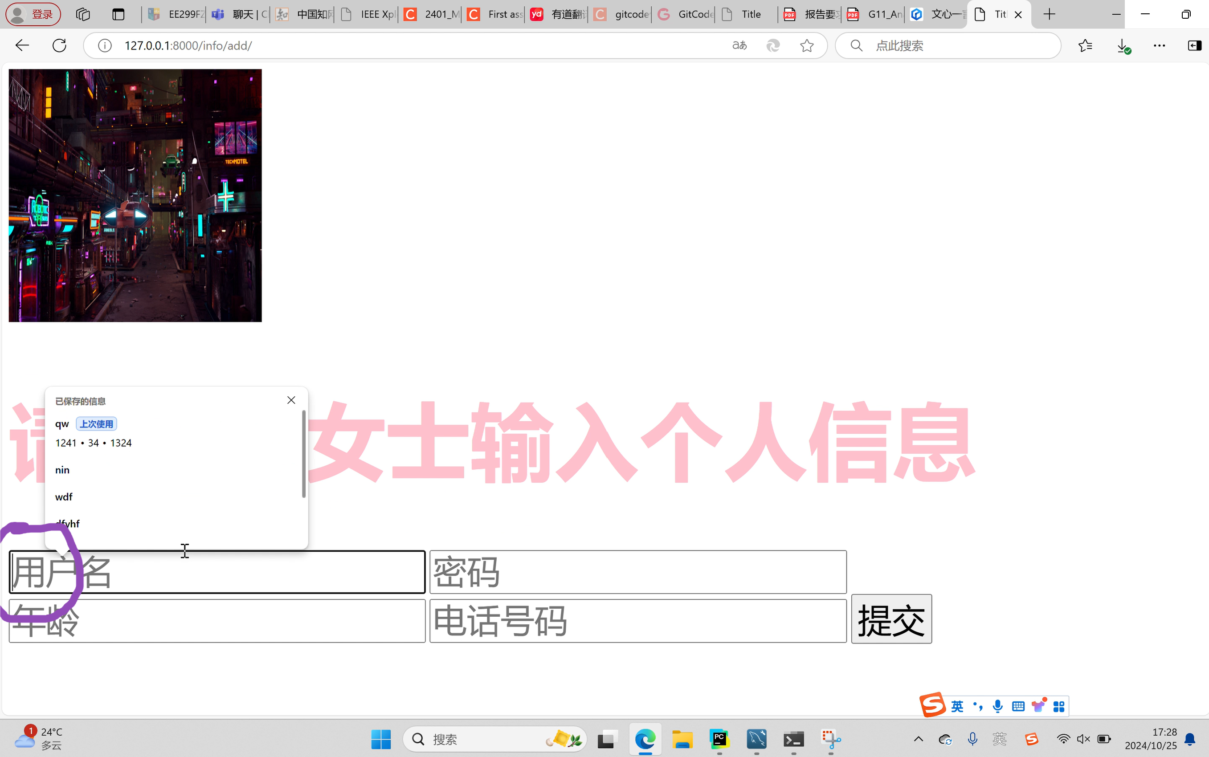
Task: Click the back navigation arrow
Action: [x=22, y=45]
